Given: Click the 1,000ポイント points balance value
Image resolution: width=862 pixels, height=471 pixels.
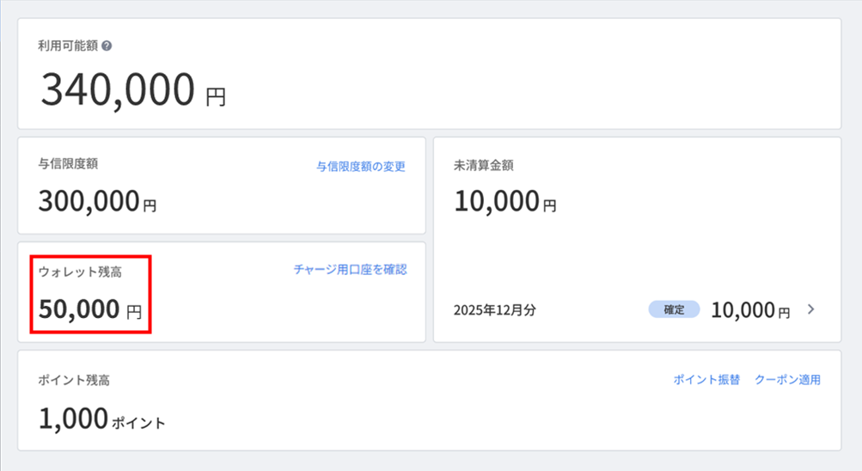Looking at the screenshot, I should coord(101,419).
